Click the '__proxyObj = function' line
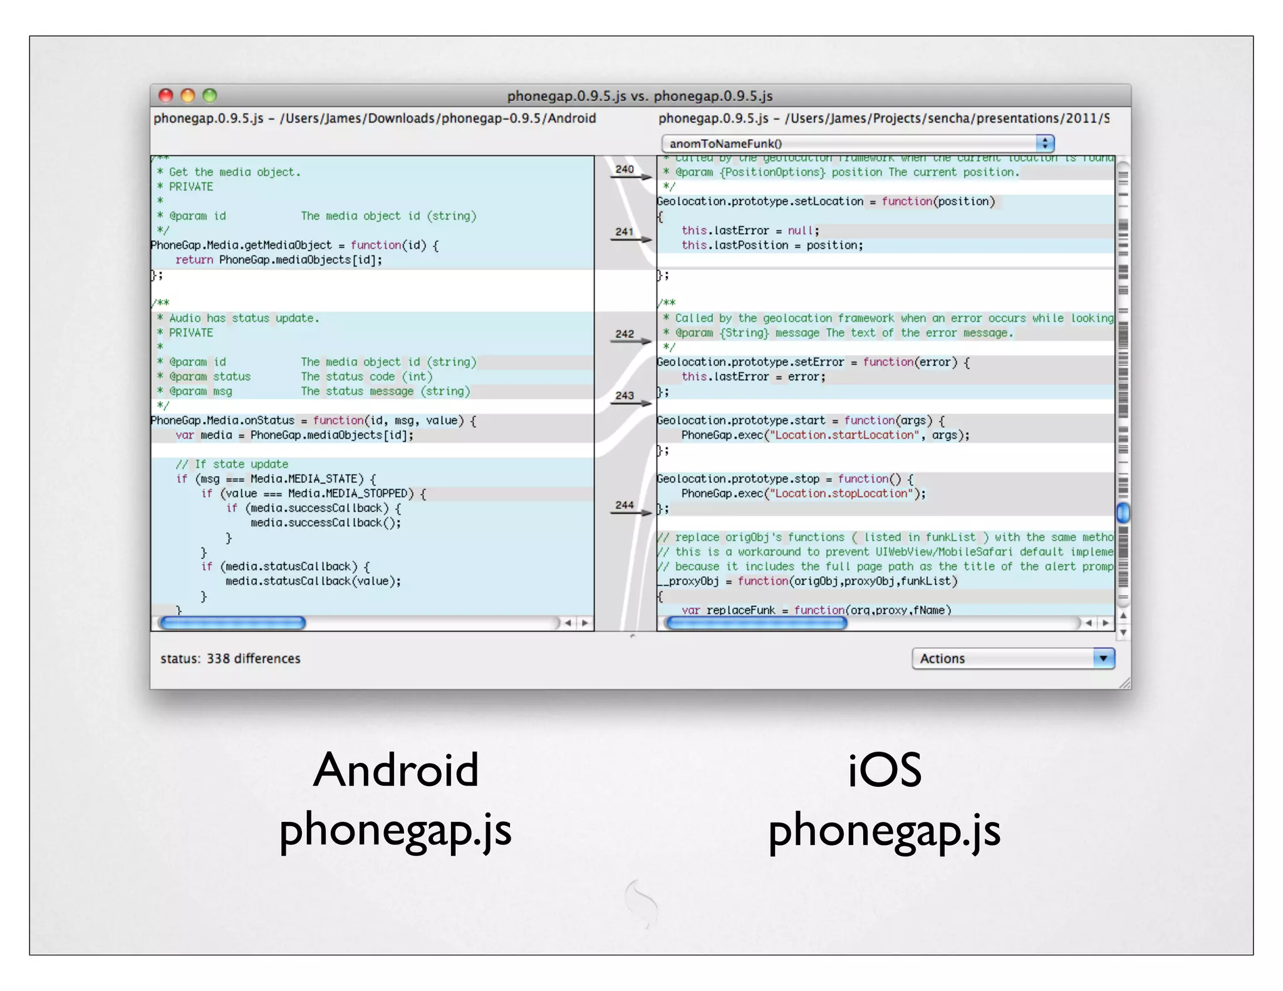This screenshot has width=1283, height=991. point(808,581)
